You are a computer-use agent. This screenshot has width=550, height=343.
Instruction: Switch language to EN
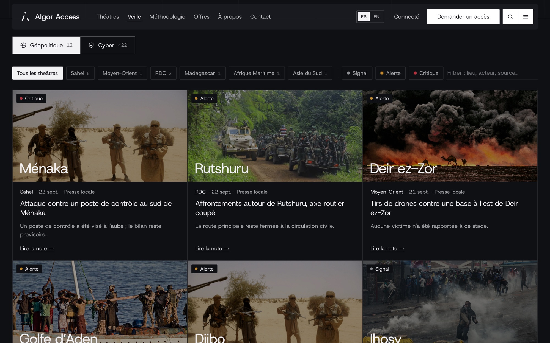(376, 17)
